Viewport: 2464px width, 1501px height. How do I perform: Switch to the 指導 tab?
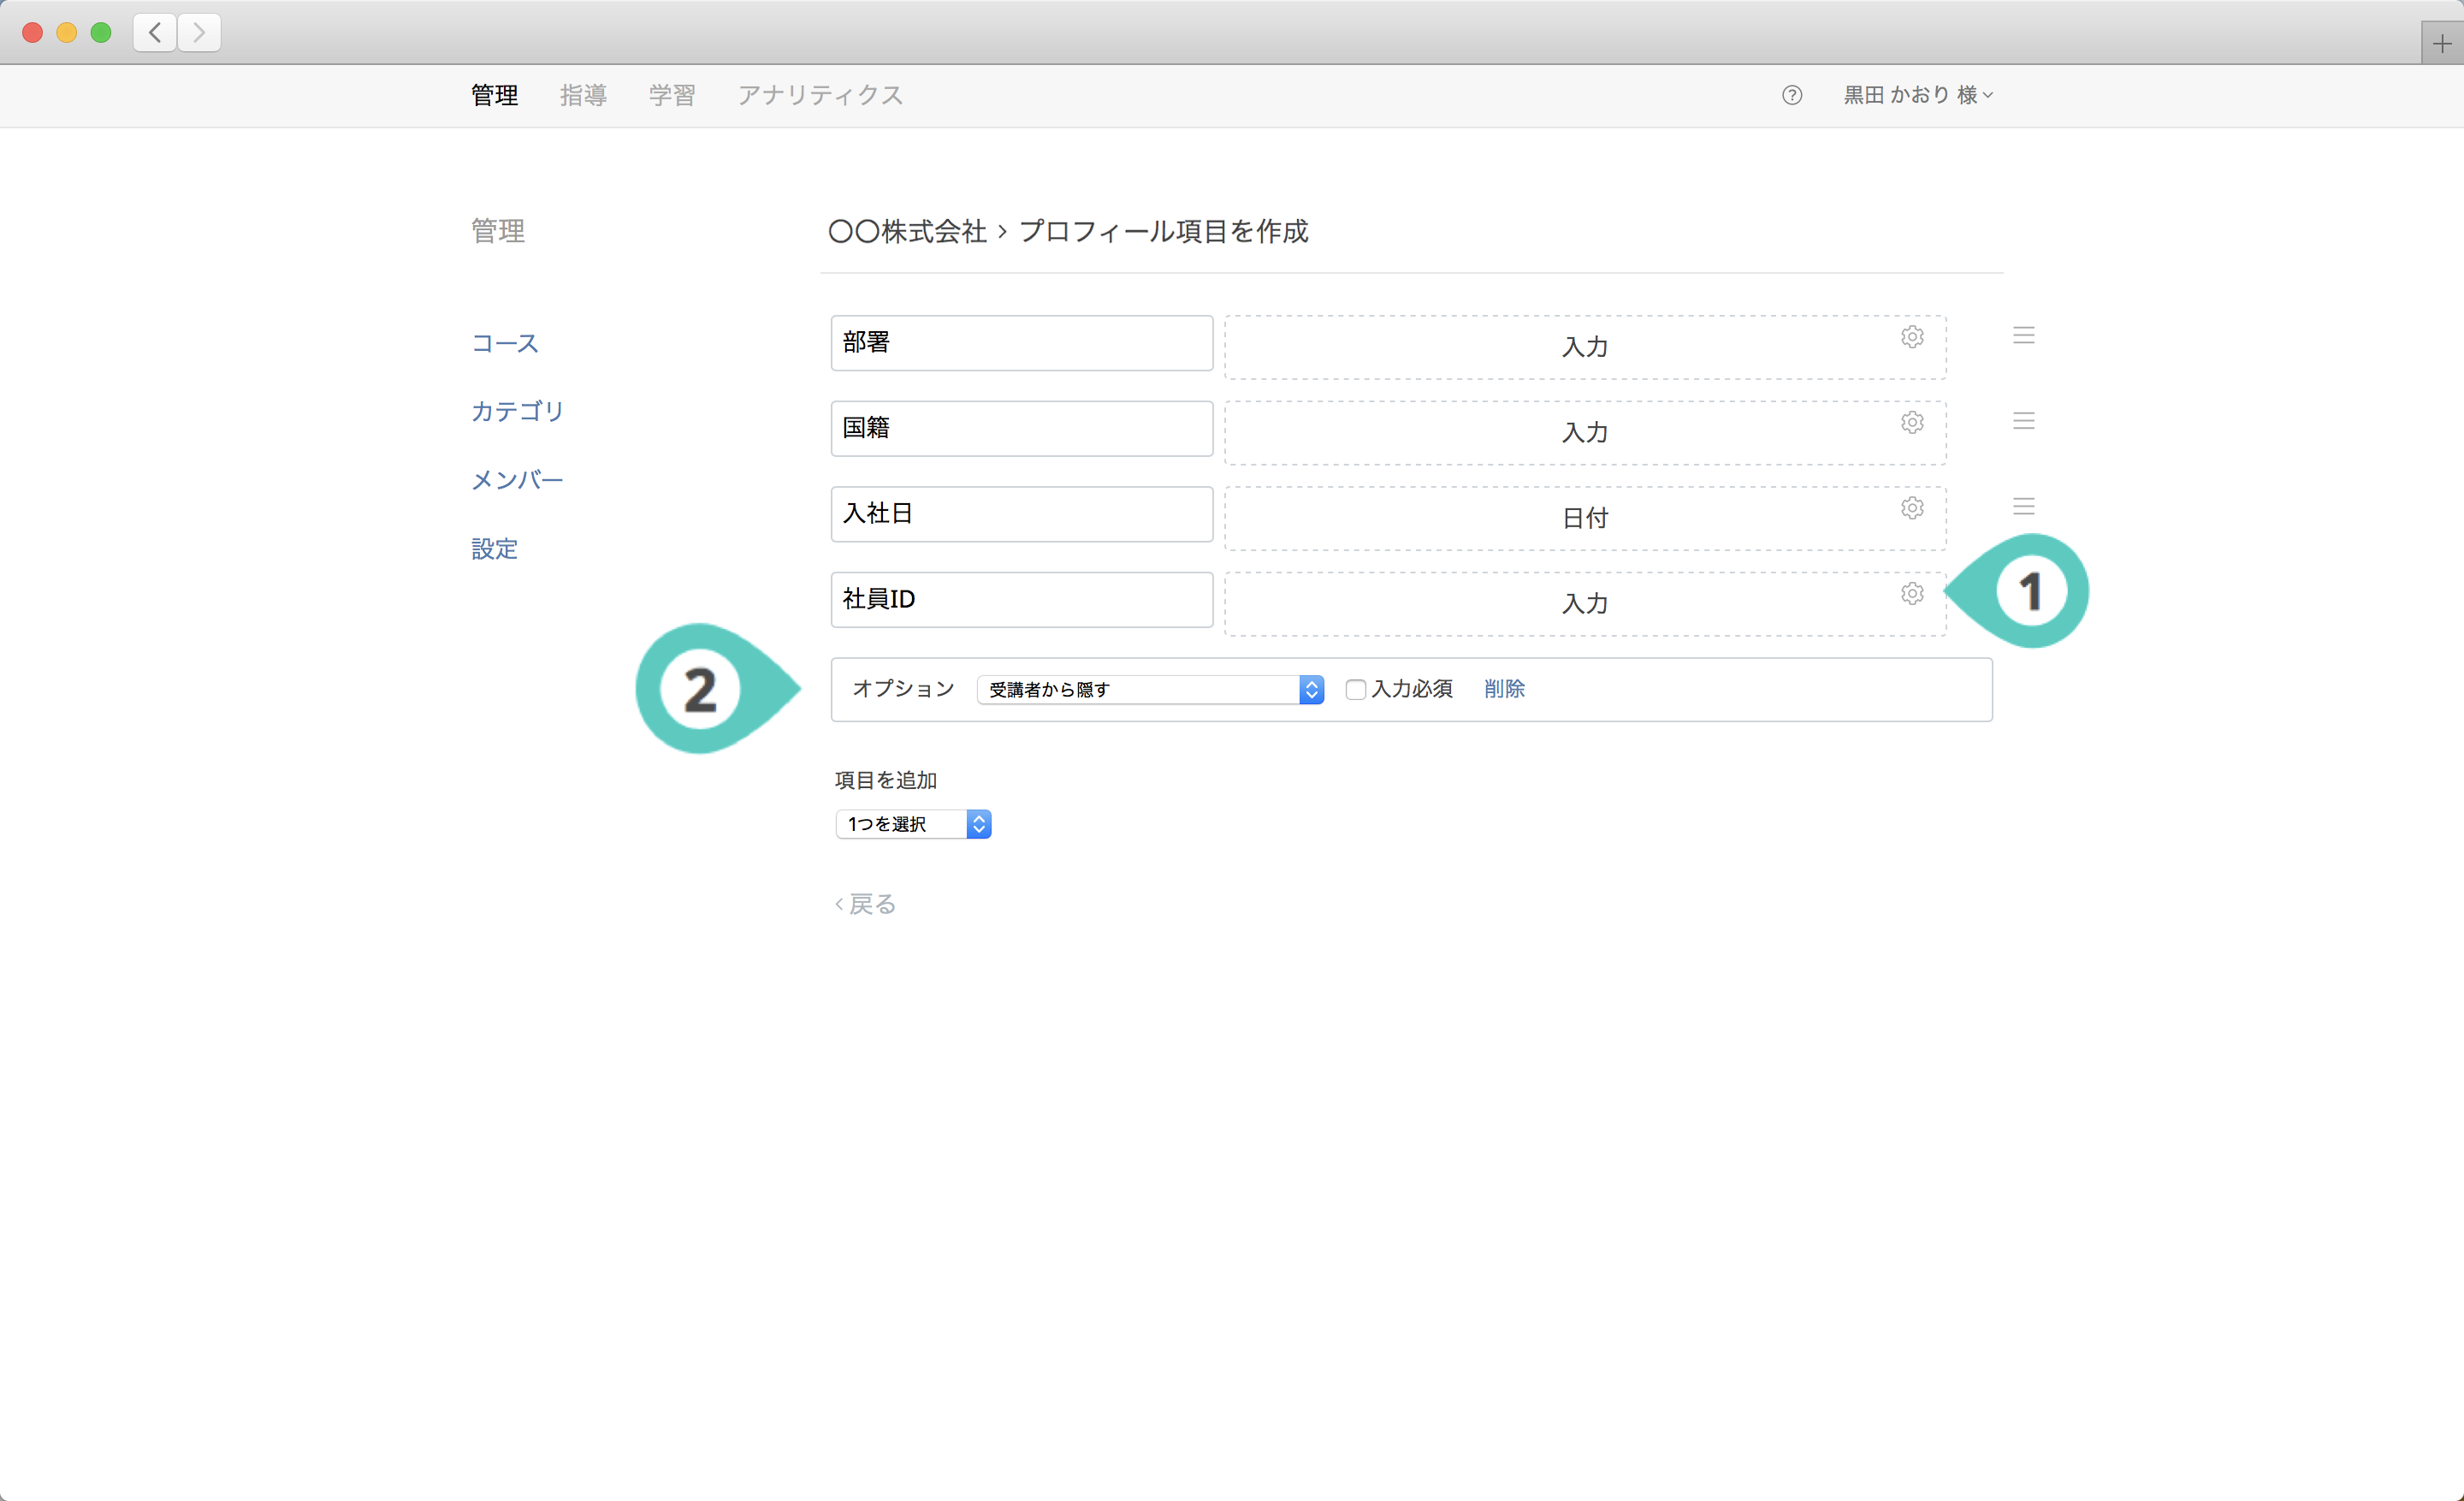point(583,95)
